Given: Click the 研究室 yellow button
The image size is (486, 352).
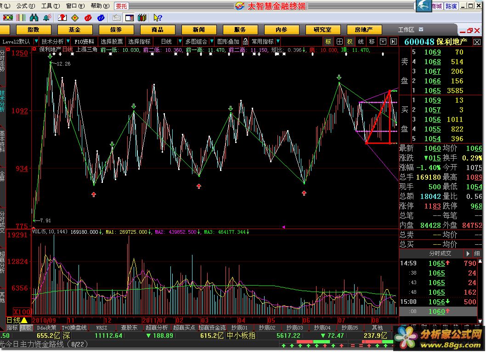Looking at the screenshot, I should 322,30.
